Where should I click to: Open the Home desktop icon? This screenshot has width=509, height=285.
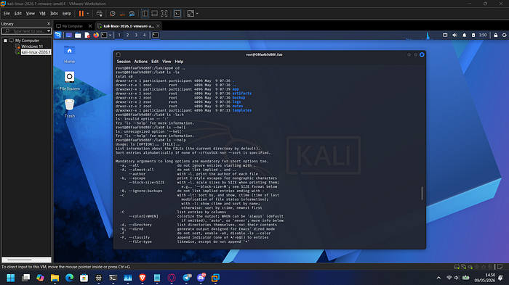(69, 54)
